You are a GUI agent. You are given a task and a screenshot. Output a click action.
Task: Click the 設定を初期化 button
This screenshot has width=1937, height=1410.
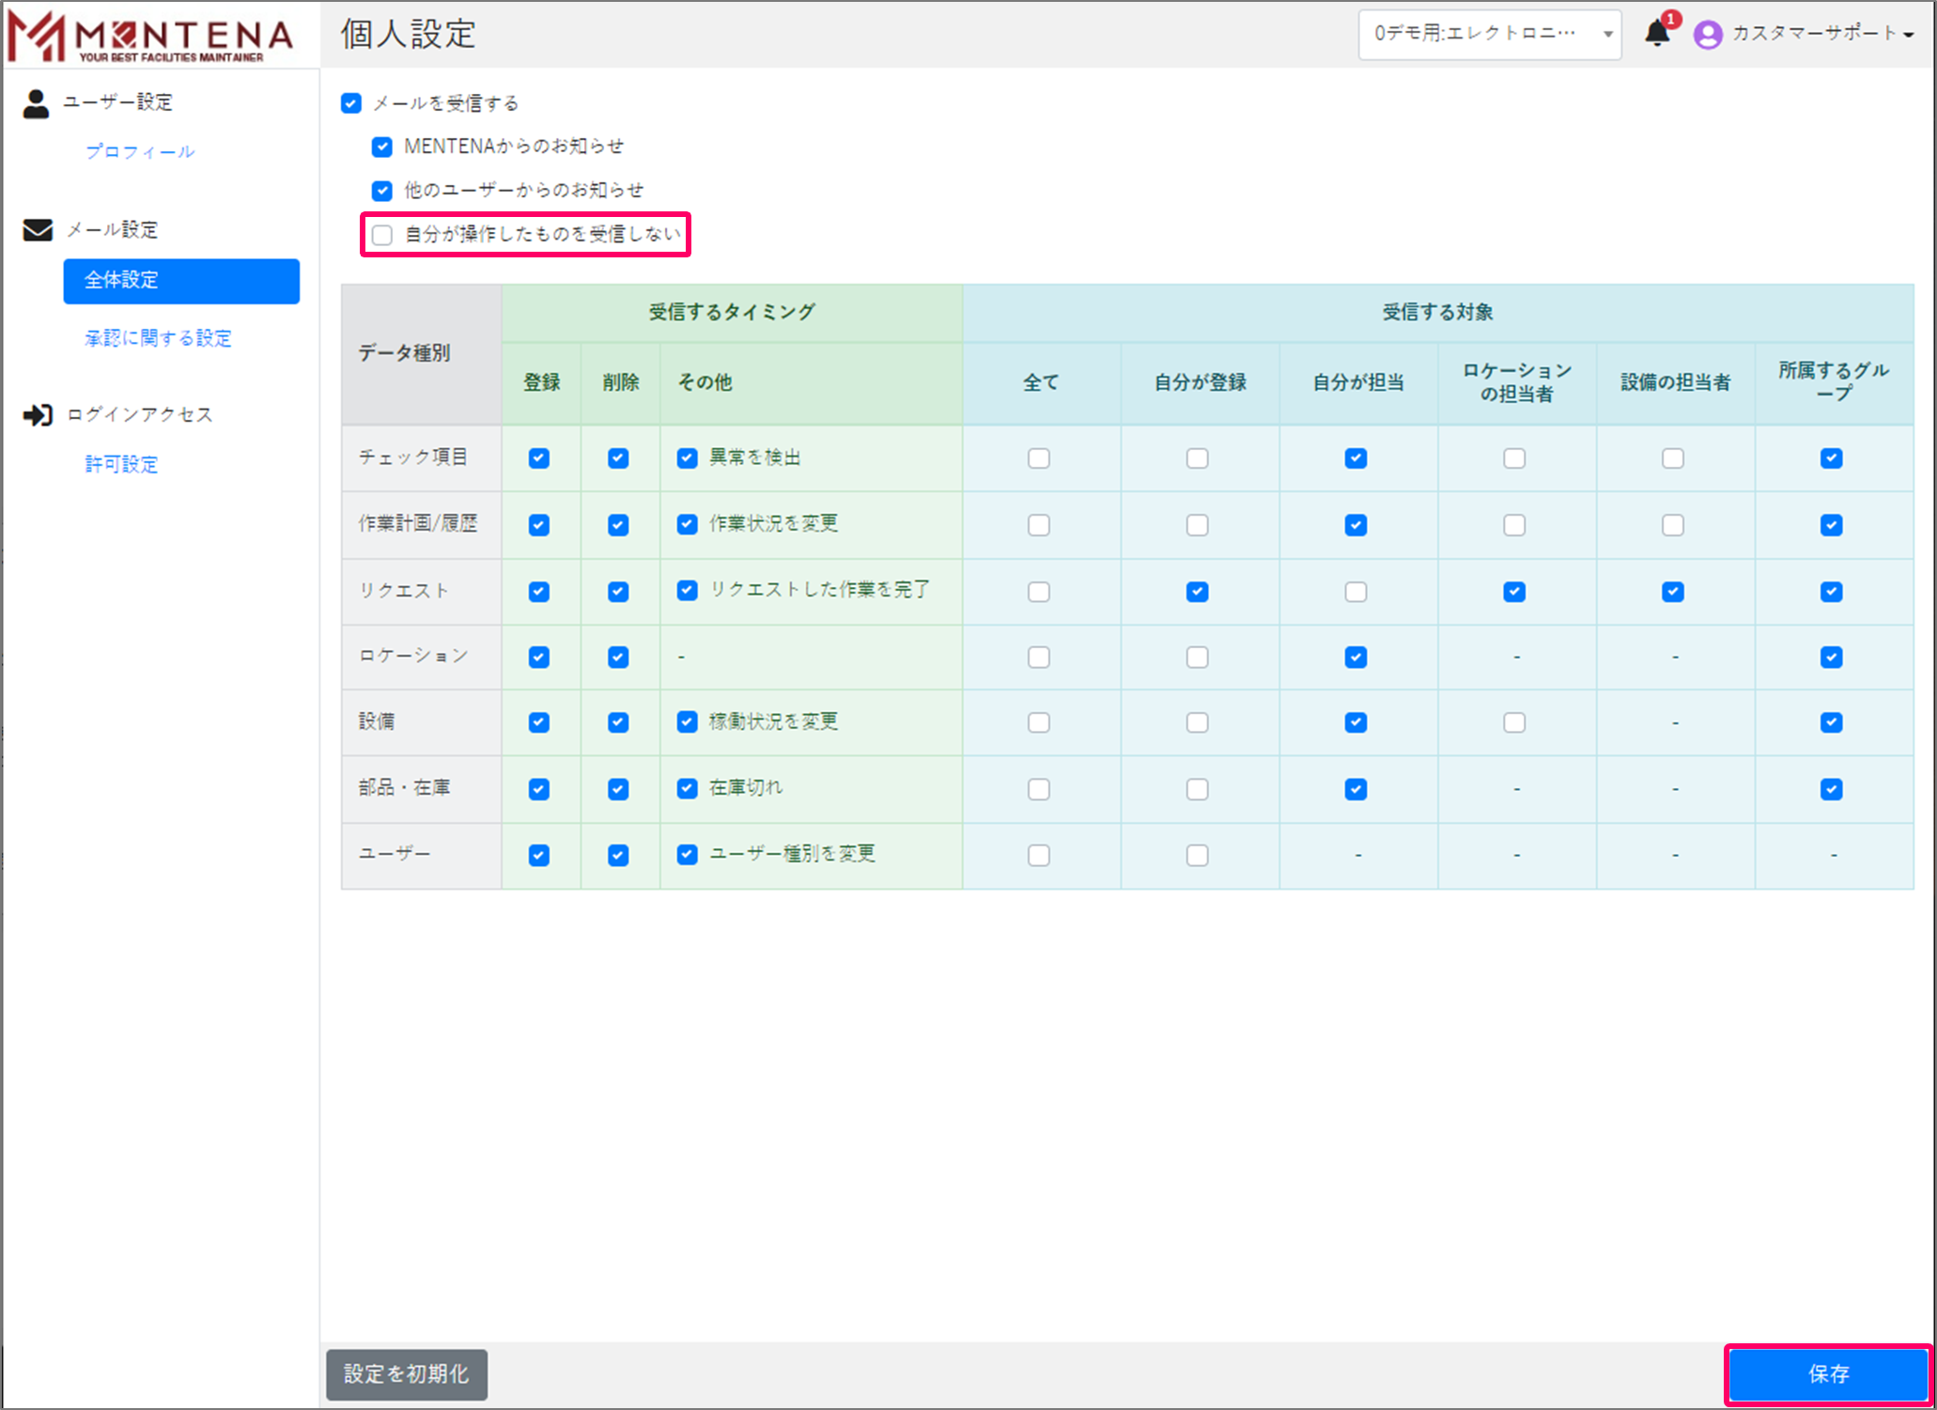point(407,1374)
